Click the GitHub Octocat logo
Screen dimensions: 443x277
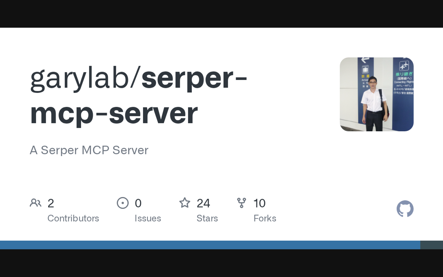point(405,209)
